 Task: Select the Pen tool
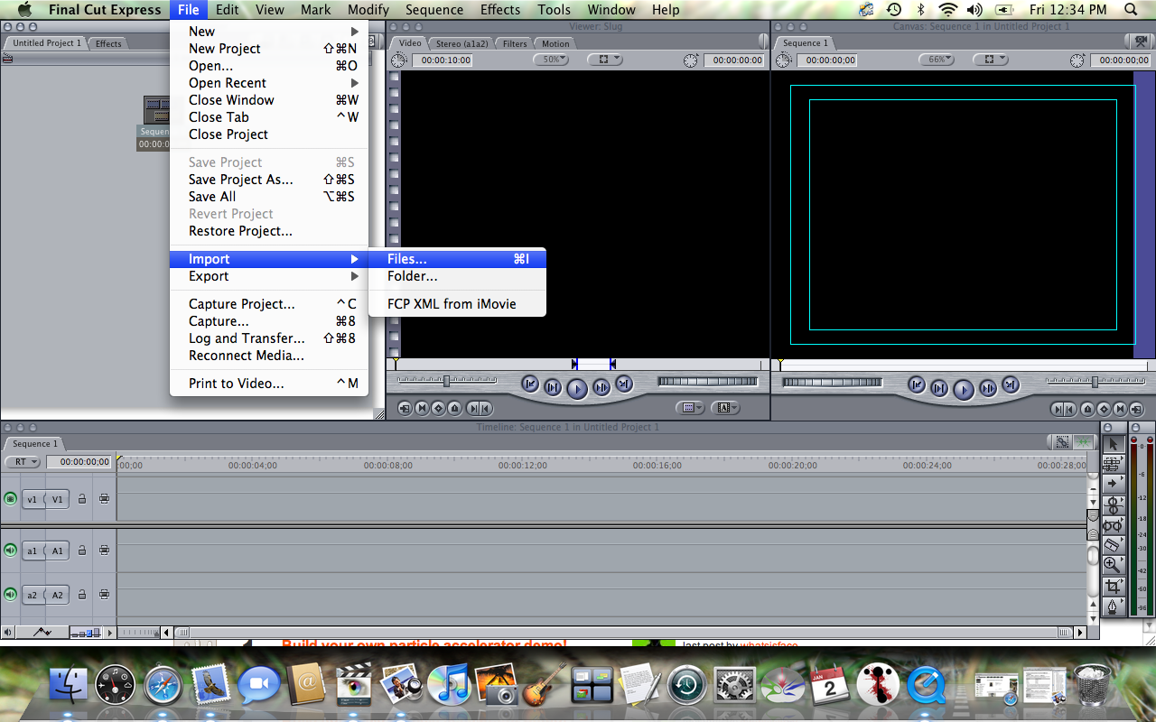[1114, 606]
